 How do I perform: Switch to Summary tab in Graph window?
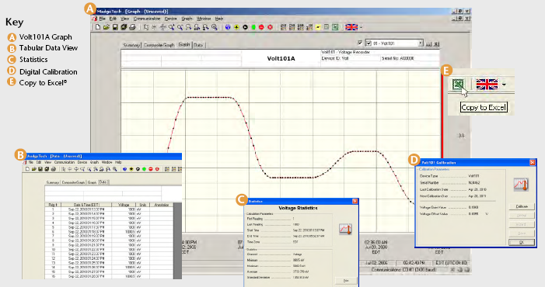(x=131, y=45)
